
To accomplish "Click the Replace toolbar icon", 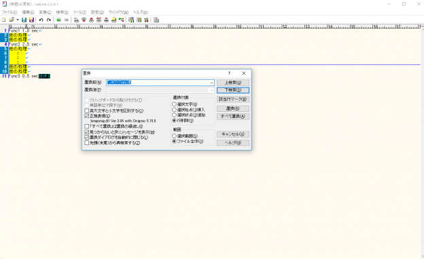I will 99,20.
